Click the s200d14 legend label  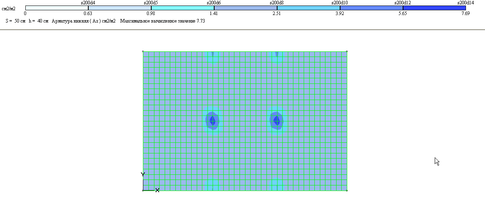[466, 3]
